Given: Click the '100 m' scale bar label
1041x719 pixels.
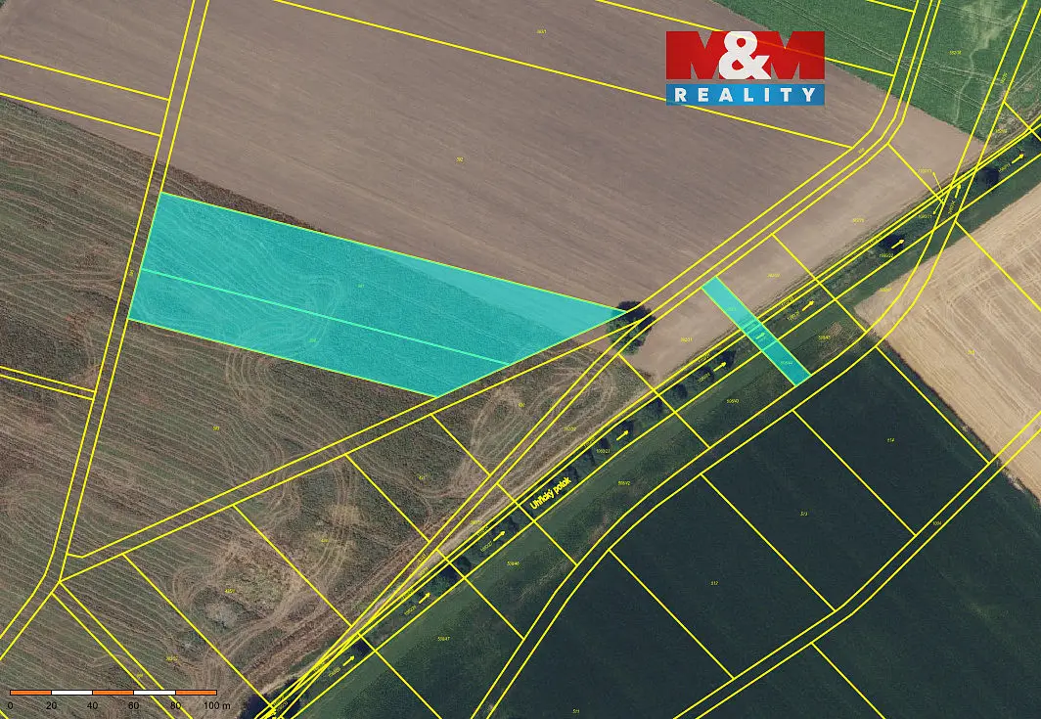Looking at the screenshot, I should coord(216,705).
